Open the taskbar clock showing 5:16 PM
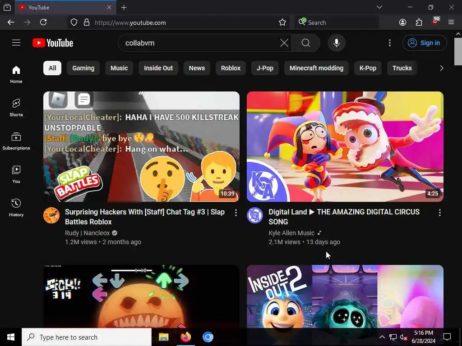 click(x=423, y=337)
